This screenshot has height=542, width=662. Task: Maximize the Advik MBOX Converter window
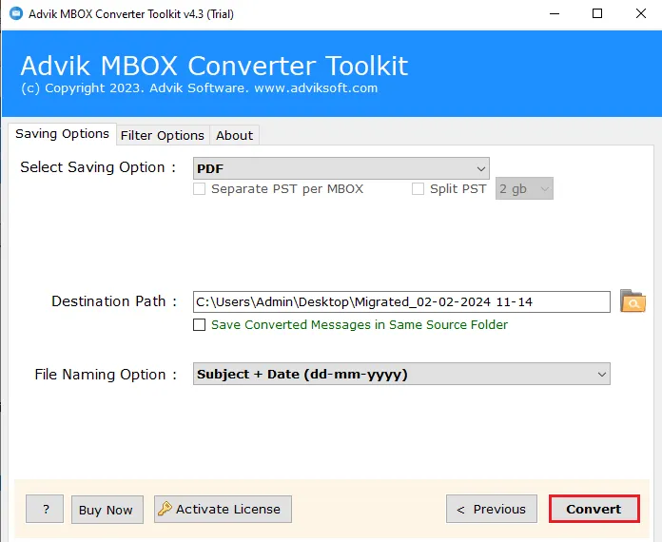tap(597, 13)
